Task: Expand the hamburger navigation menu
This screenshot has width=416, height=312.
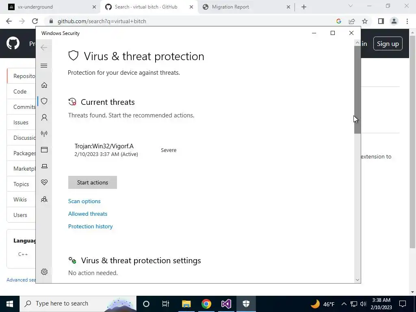Action: coord(44,65)
